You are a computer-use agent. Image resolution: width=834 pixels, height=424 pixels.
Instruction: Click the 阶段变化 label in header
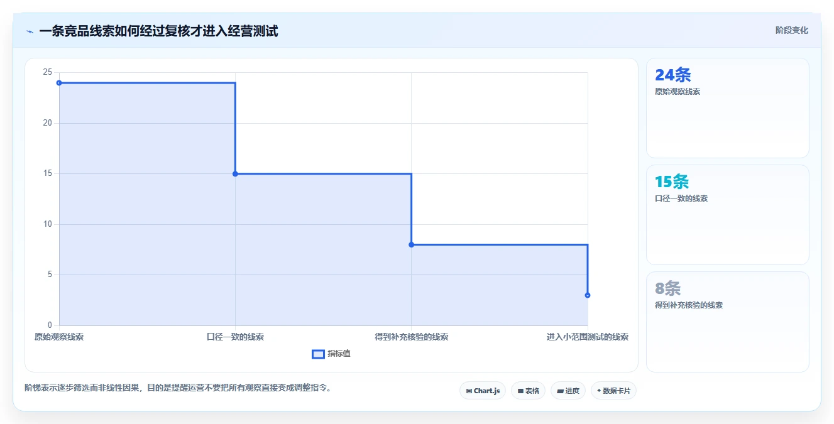791,30
